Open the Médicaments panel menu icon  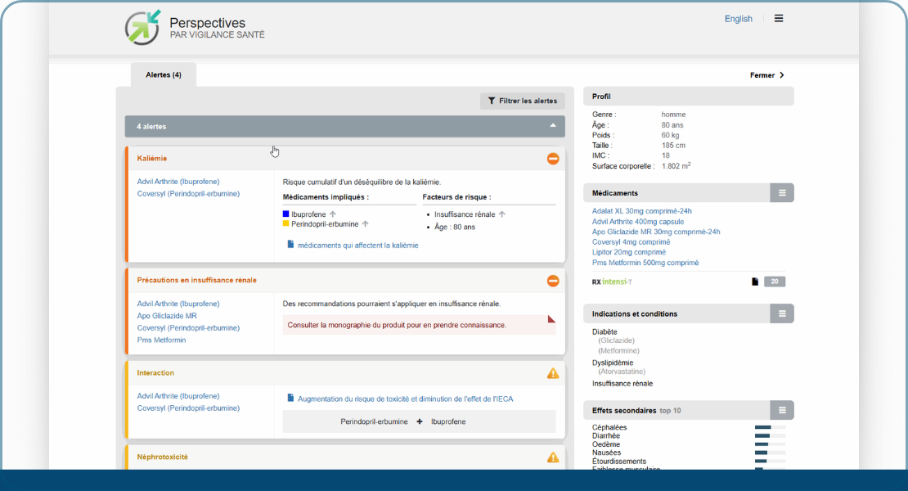tap(782, 192)
